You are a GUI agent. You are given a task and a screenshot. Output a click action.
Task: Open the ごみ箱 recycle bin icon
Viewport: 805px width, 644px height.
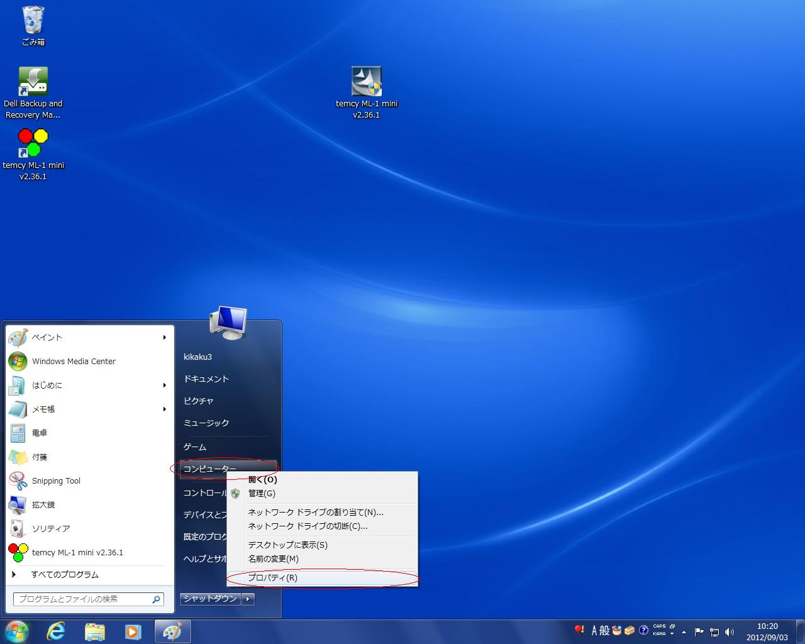click(x=33, y=26)
